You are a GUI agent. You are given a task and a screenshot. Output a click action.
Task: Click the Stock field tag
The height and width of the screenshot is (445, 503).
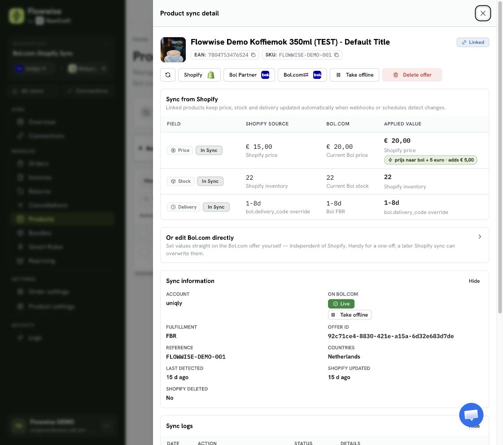(181, 181)
